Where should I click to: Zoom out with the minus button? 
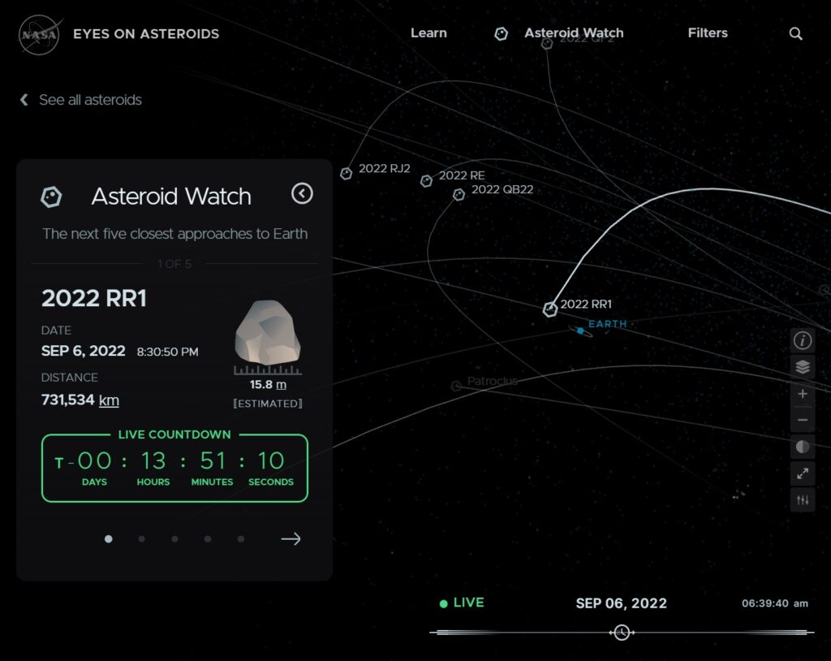[x=803, y=420]
